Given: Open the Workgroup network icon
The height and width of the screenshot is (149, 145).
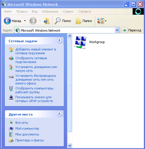Looking at the screenshot, I should (x=80, y=43).
